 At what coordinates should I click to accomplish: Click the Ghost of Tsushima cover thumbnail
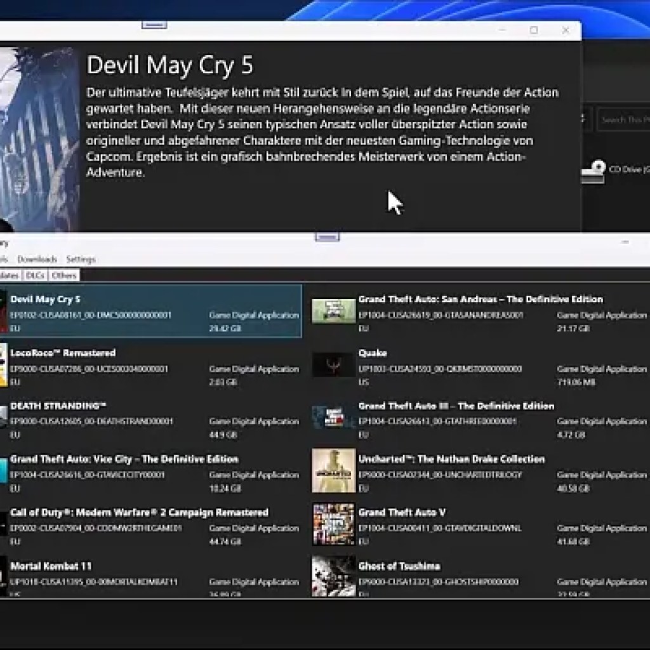(334, 576)
